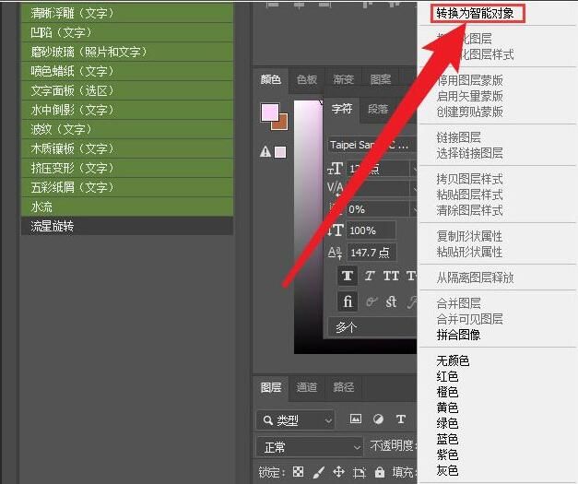578x484 pixels.
Task: Open the 多个 language dropdown
Action: (372, 327)
